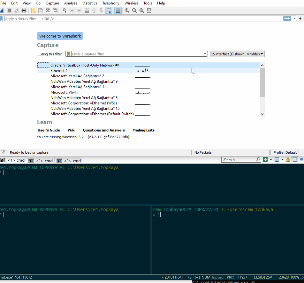Screen dimensions: 304x283
Task: Switch to <1> cmd tab
Action: 13,160
